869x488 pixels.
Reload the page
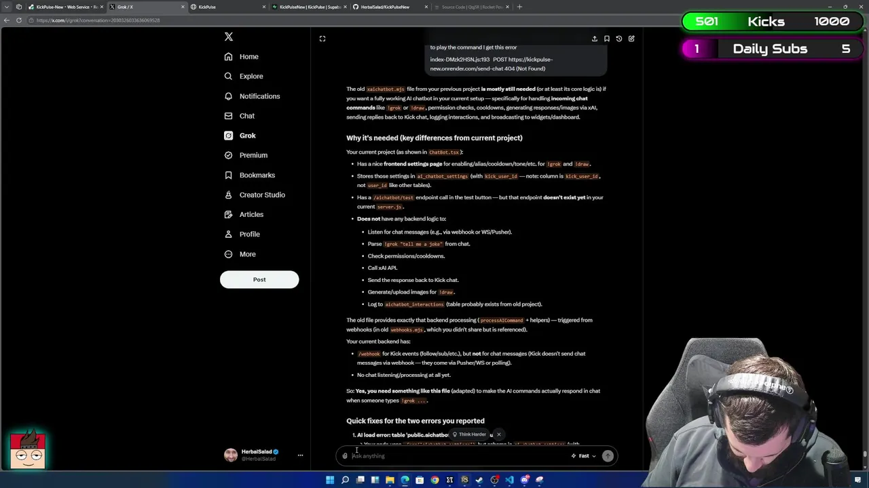pyautogui.click(x=19, y=20)
